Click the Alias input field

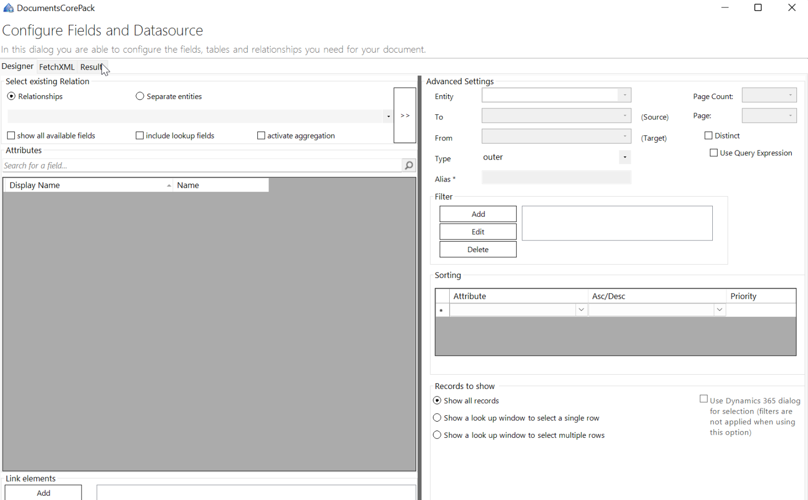[556, 177]
